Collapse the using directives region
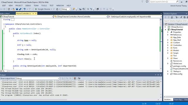 point(4,20)
